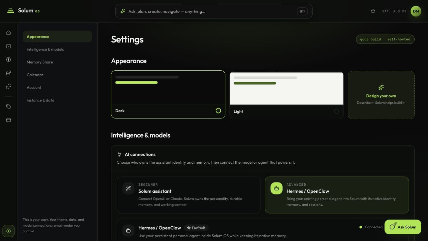
Task: Choose the Dark theme preview thumbnail
Action: [x=168, y=87]
